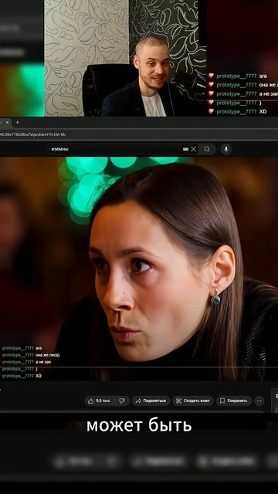Screen dimensions: 278x494
Task: Close the current browser tab
Action: click(7, 122)
